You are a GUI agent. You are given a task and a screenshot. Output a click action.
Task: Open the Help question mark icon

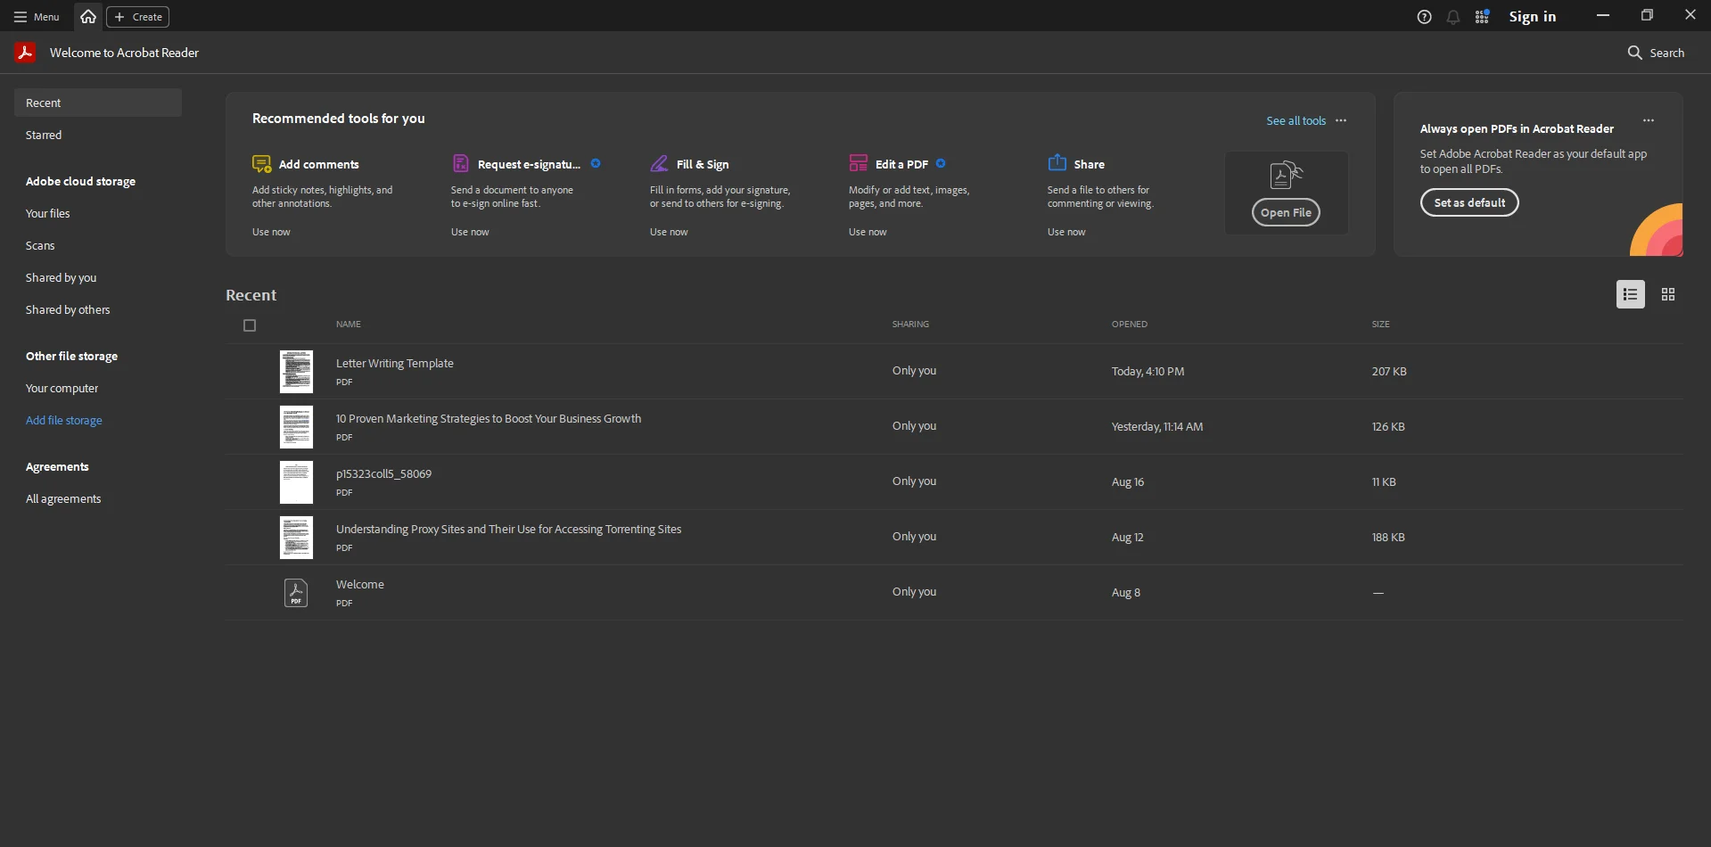[x=1425, y=17]
